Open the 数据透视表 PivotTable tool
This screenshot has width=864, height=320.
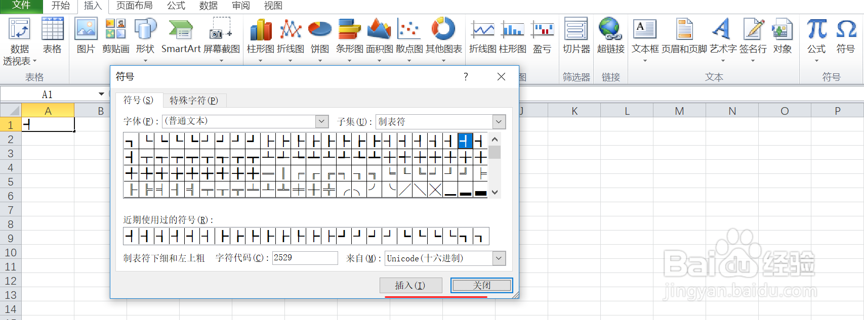(19, 41)
